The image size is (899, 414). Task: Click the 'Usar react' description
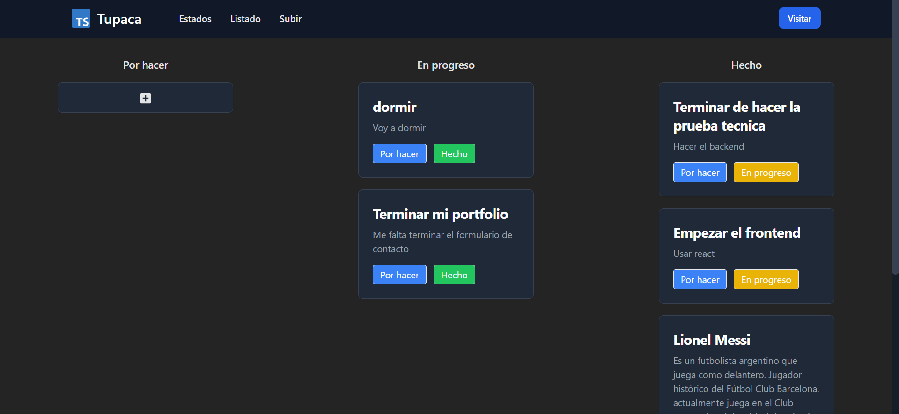(693, 254)
